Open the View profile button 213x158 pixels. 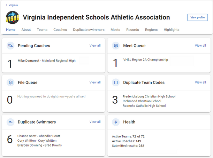pyautogui.click(x=197, y=17)
